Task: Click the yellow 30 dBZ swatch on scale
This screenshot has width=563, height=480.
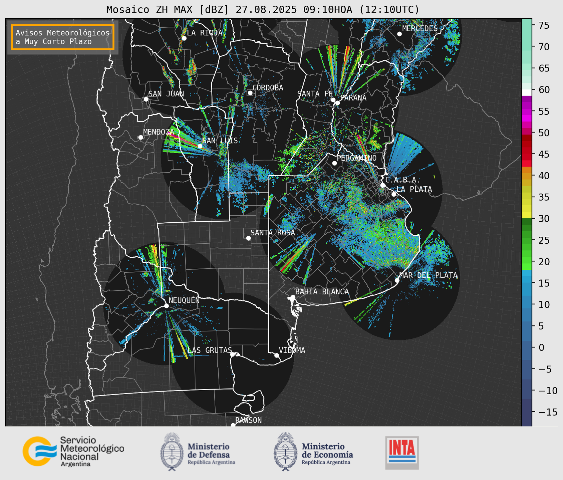Action: tap(527, 215)
